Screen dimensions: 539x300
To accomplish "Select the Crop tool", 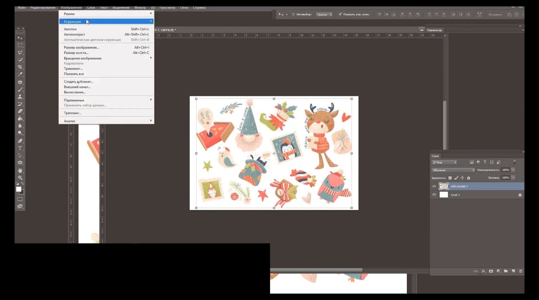I will coord(20,67).
